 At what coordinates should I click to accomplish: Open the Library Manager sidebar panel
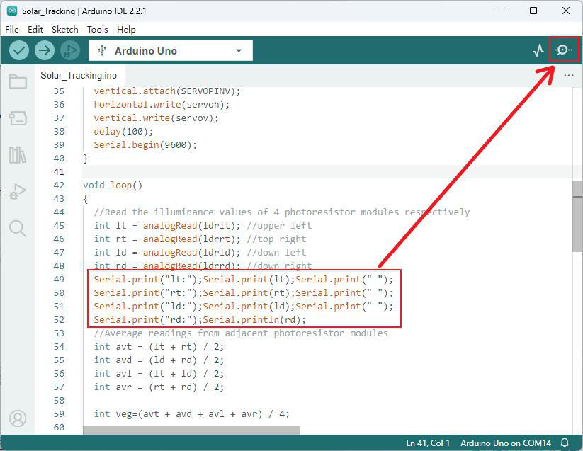[18, 154]
